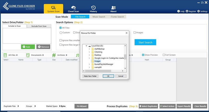Click the Help icon

click(179, 11)
